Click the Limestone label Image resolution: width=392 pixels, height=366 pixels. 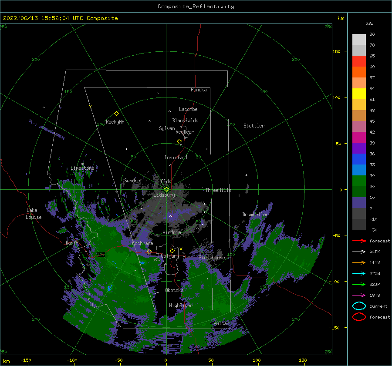tap(82, 168)
